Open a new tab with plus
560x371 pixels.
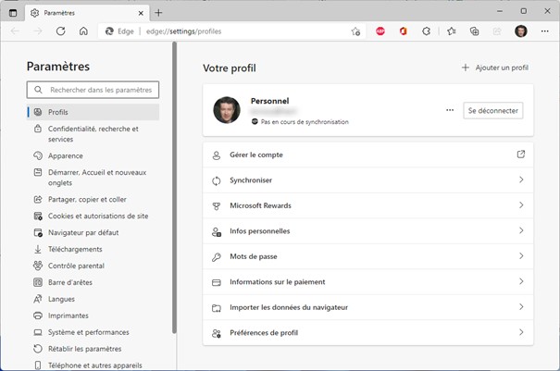pos(158,13)
